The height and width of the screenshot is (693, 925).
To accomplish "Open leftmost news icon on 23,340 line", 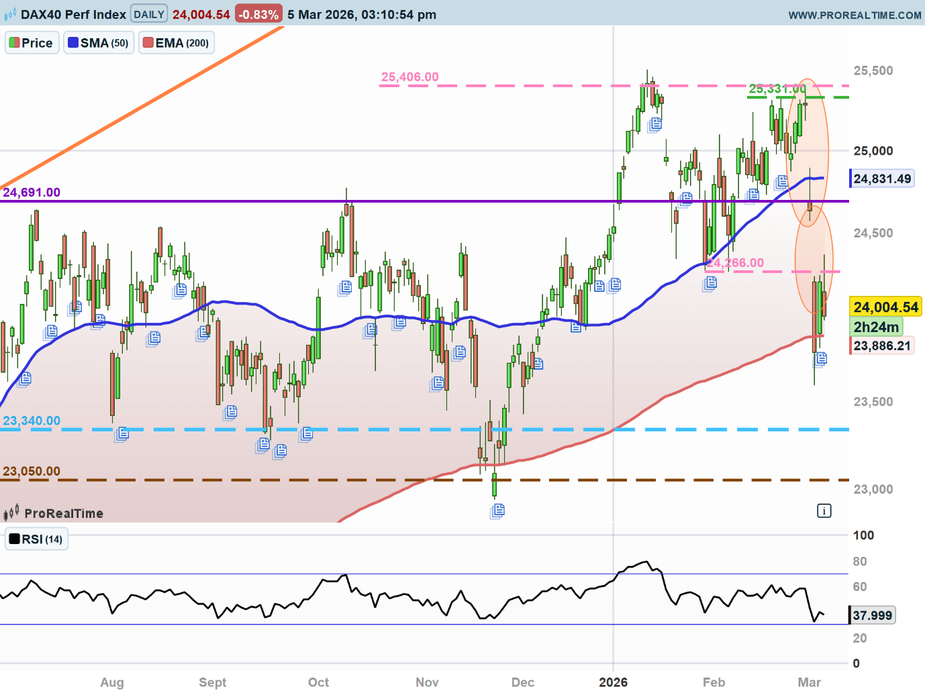I will (x=121, y=434).
